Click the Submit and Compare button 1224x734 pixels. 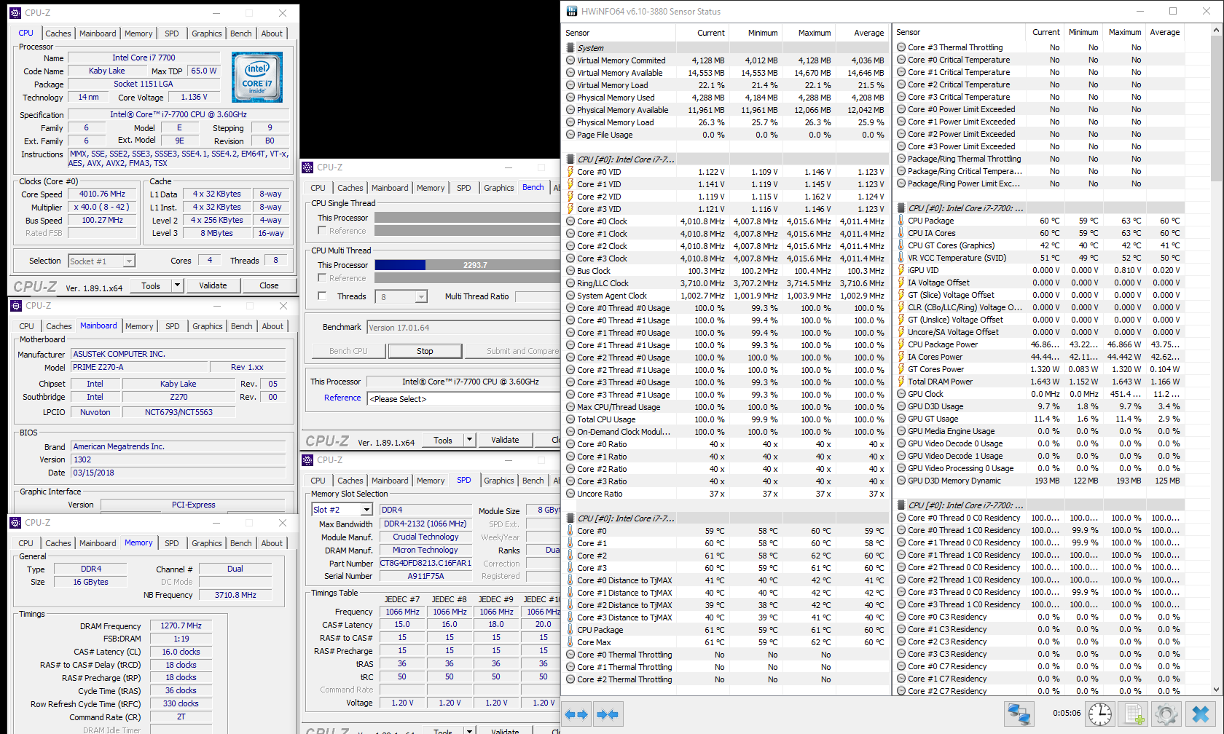(514, 351)
